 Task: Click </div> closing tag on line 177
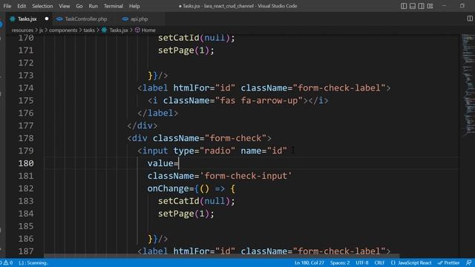click(x=142, y=125)
